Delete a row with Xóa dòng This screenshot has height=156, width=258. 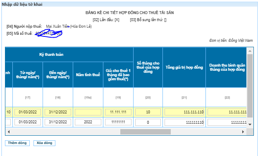coord(44,143)
